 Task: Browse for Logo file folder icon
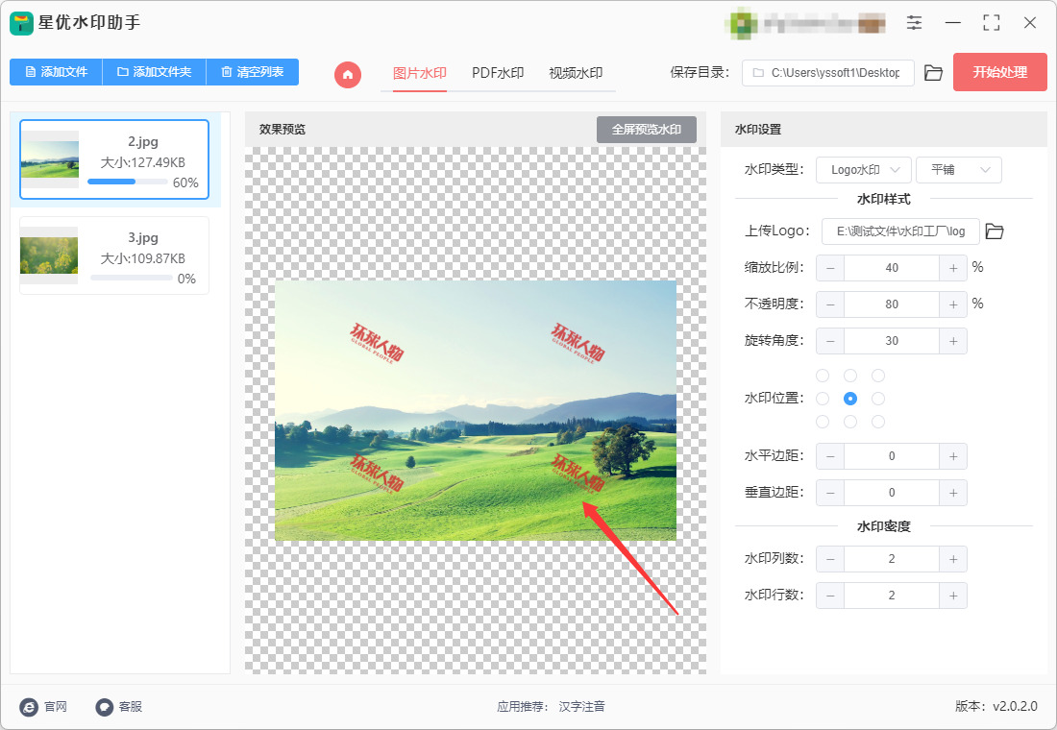(995, 231)
